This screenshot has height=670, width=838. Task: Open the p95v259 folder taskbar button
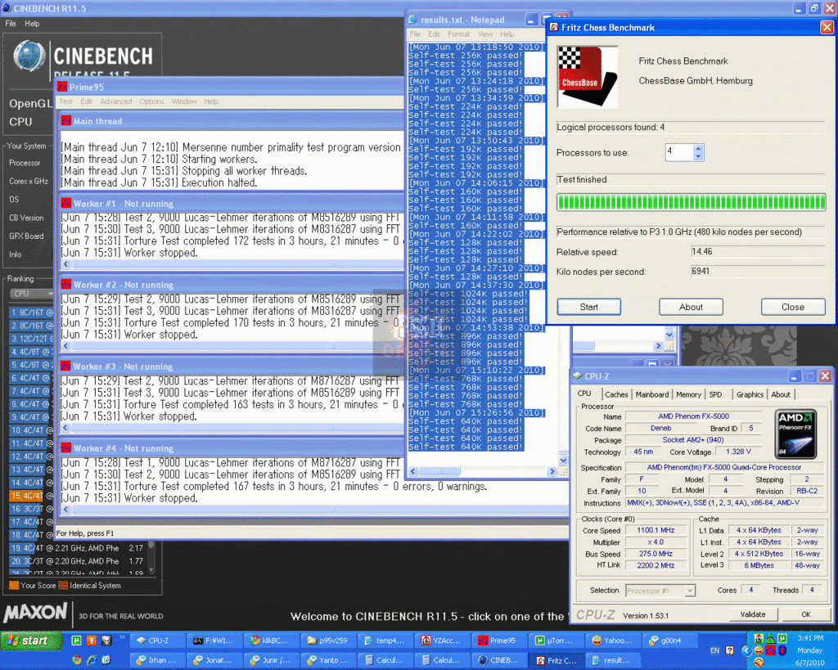pos(328,640)
